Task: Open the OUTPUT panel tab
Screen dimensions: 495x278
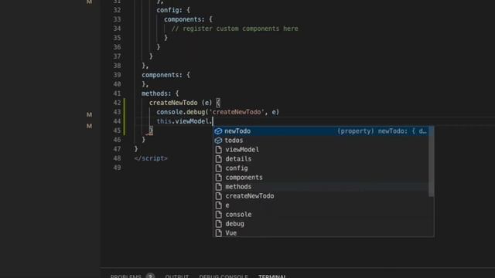Action: 177,276
